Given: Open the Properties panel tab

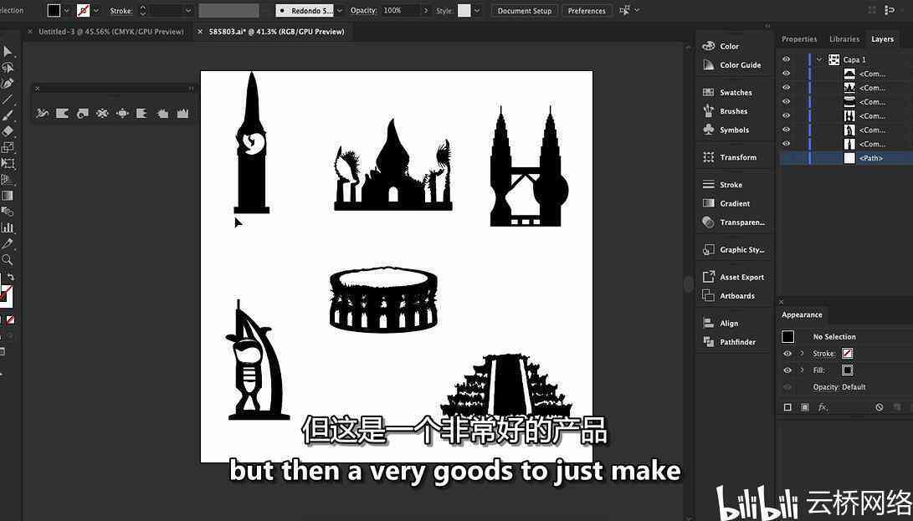Looking at the screenshot, I should tap(799, 39).
